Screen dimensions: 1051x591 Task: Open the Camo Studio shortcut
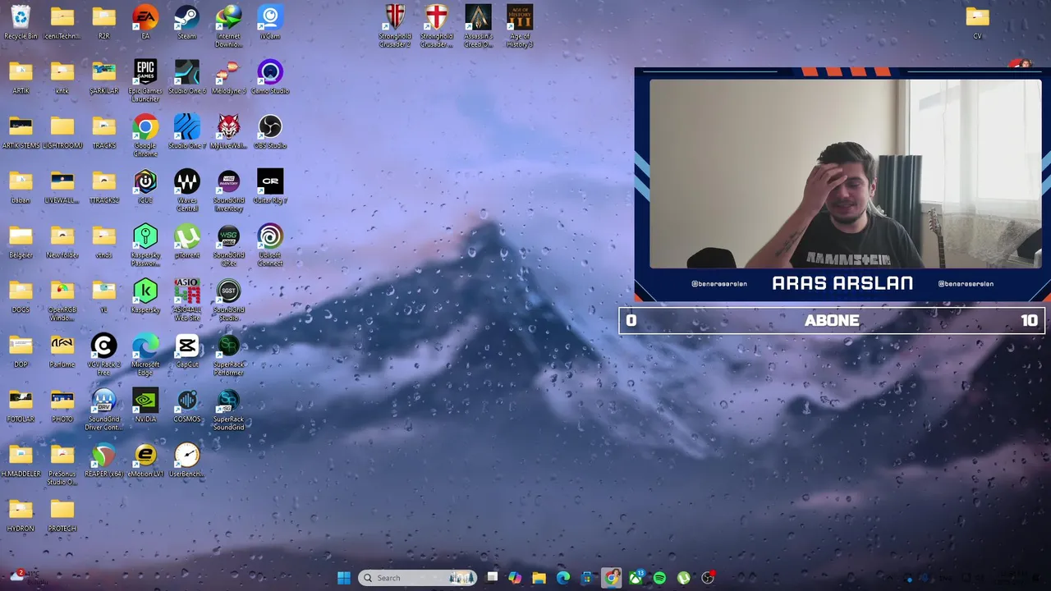(269, 77)
